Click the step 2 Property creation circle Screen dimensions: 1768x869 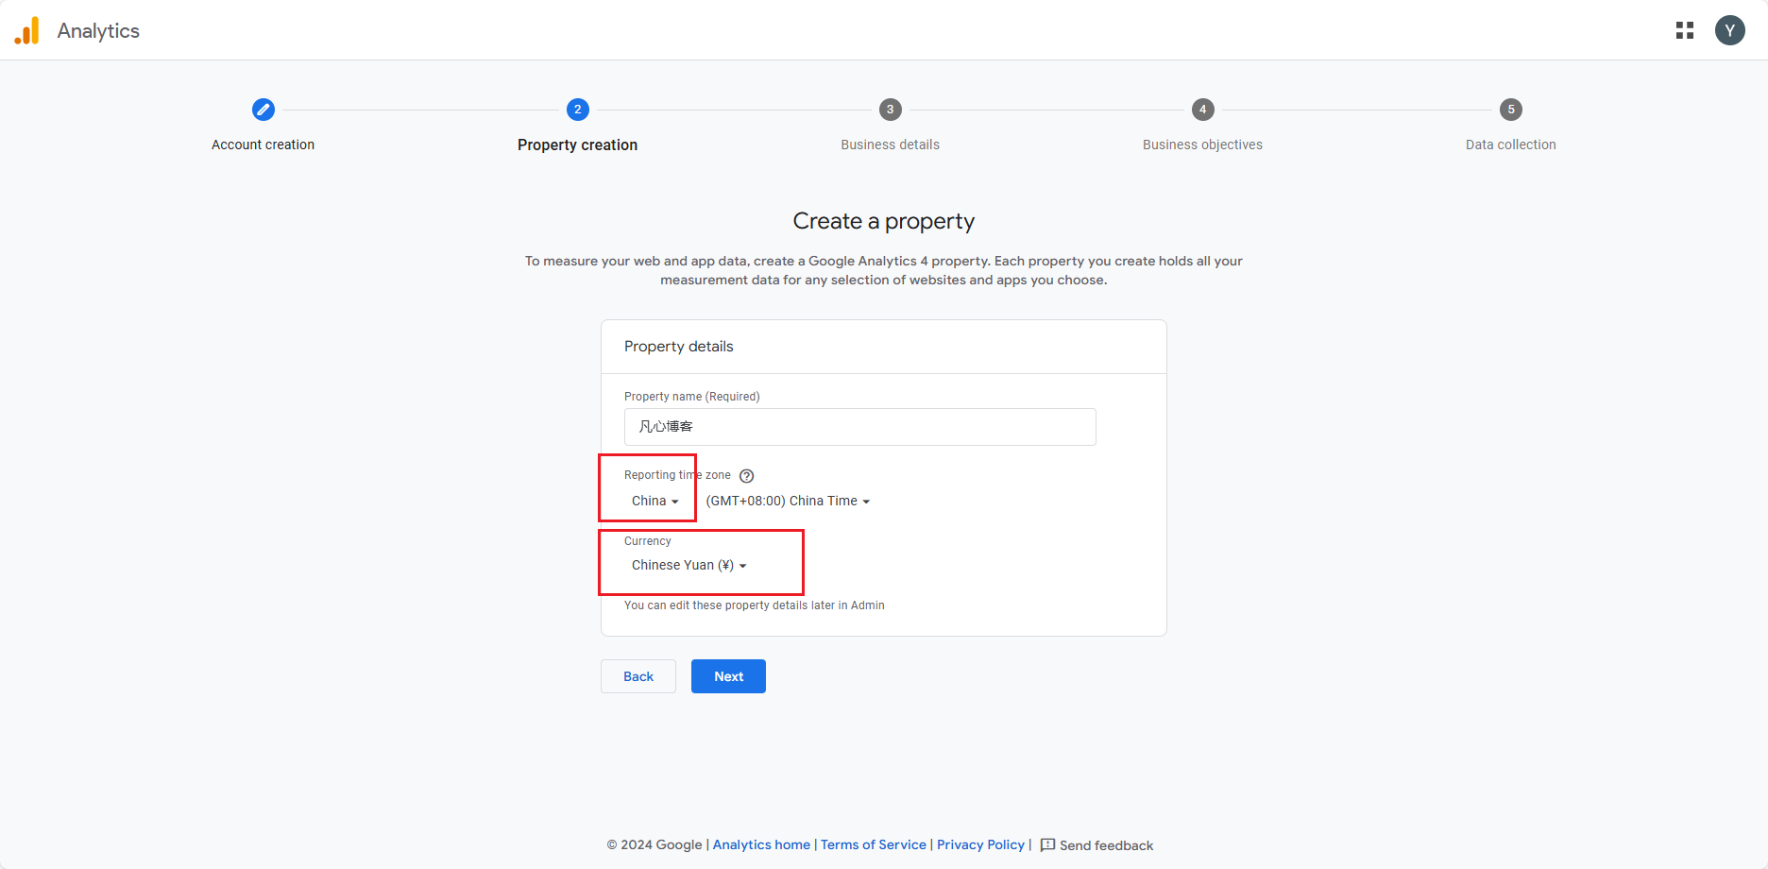[578, 110]
